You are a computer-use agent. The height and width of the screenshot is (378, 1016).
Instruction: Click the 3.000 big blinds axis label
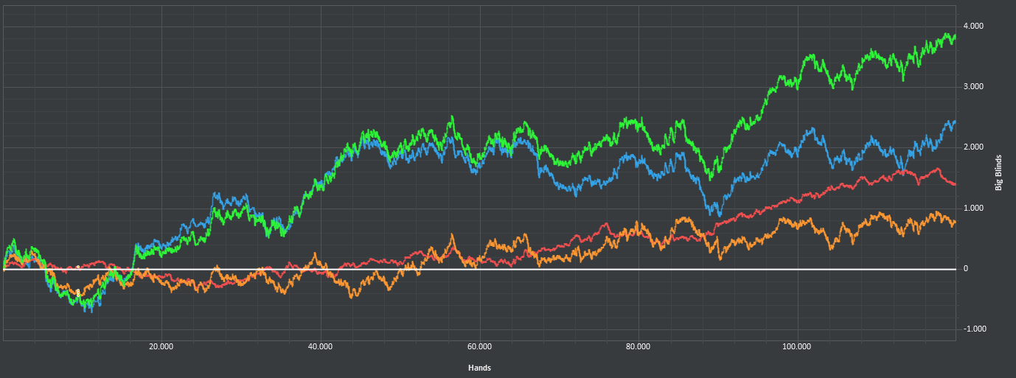973,87
